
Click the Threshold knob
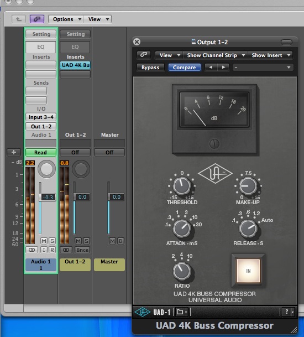coord(182,186)
